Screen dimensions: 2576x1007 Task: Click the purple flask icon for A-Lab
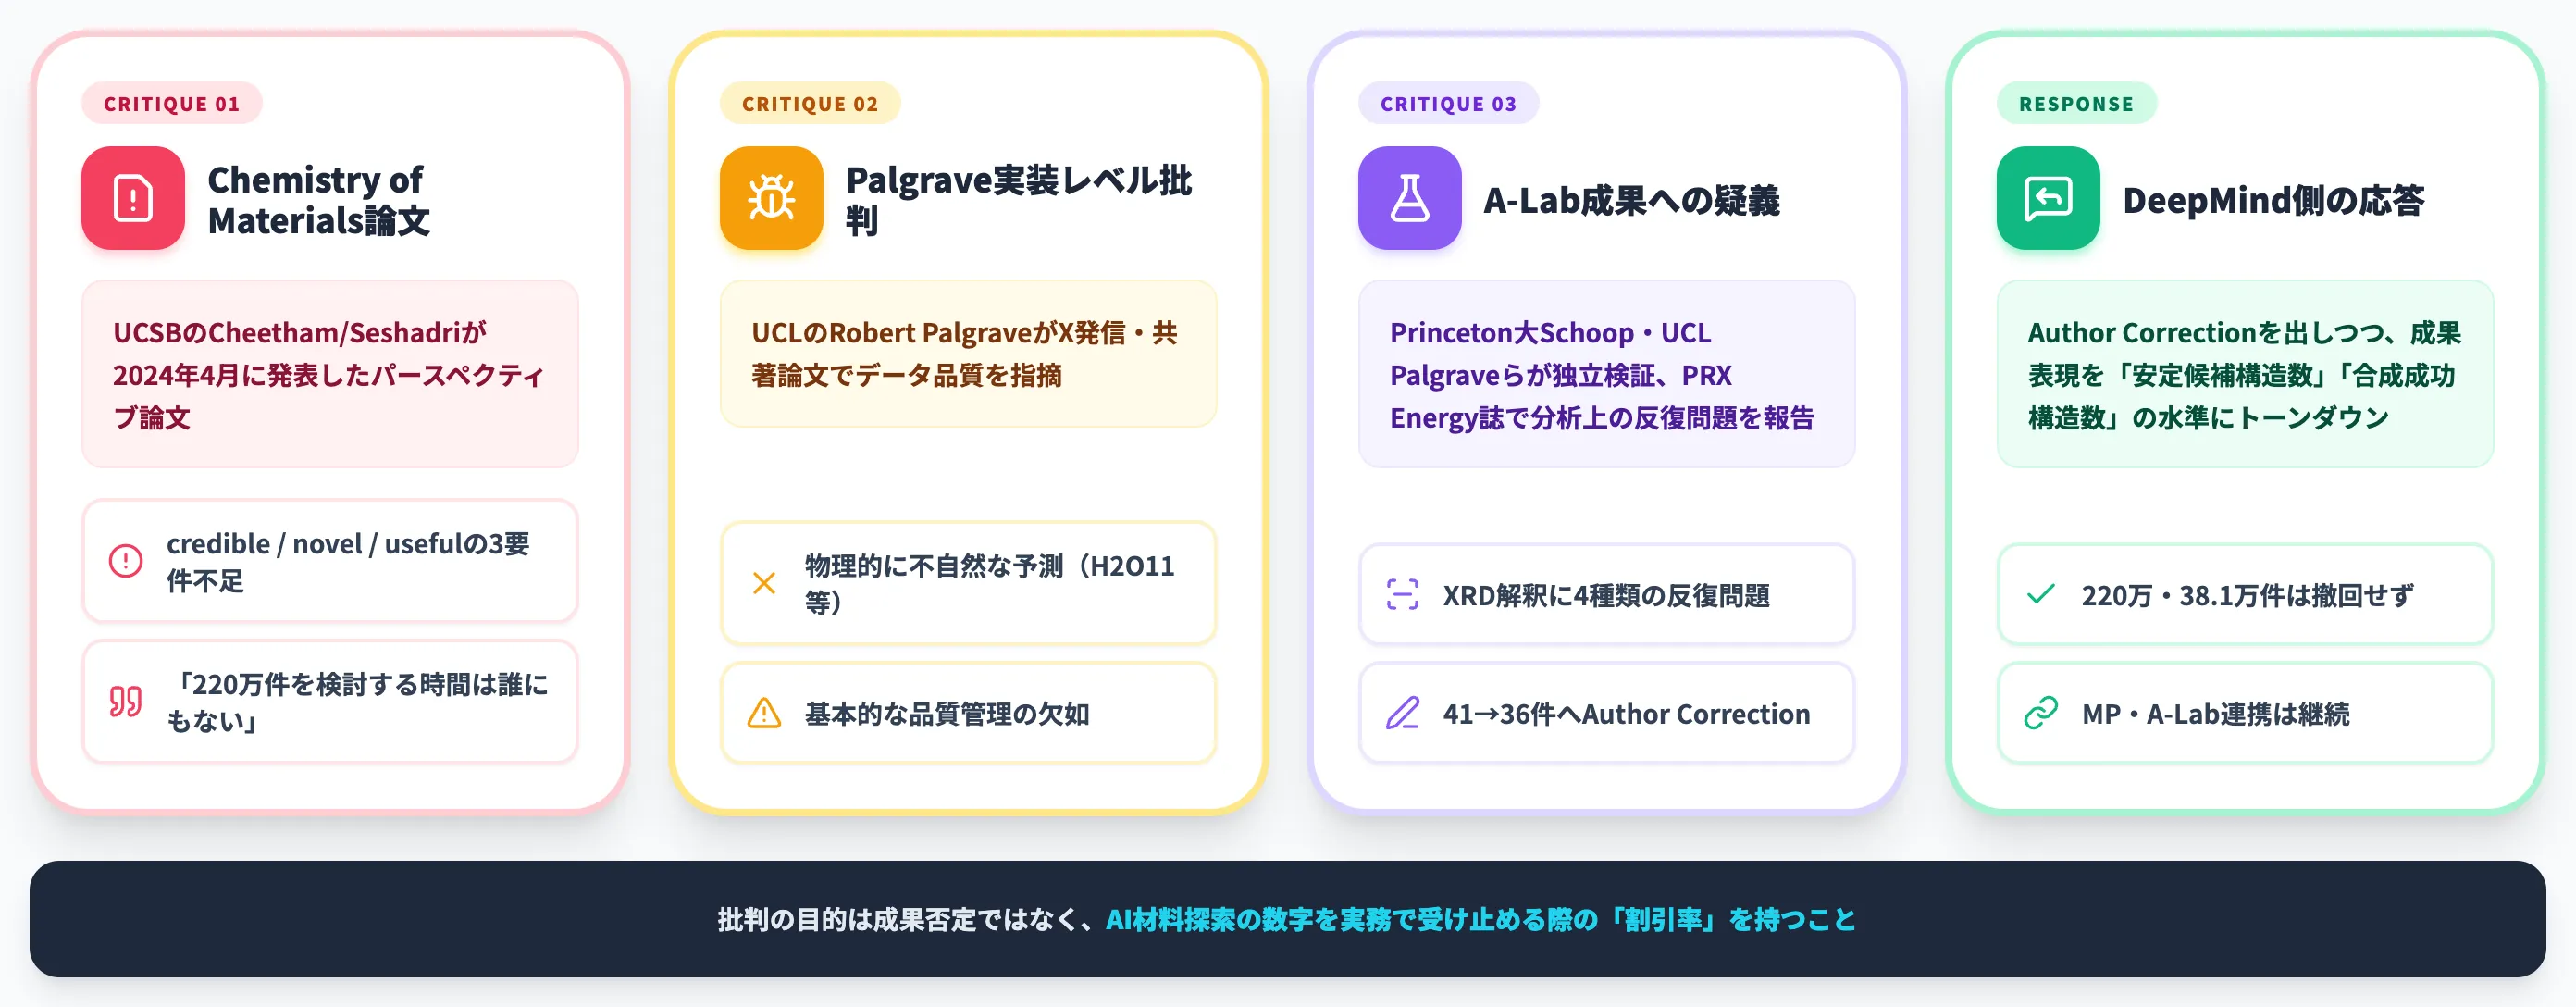tap(1409, 198)
